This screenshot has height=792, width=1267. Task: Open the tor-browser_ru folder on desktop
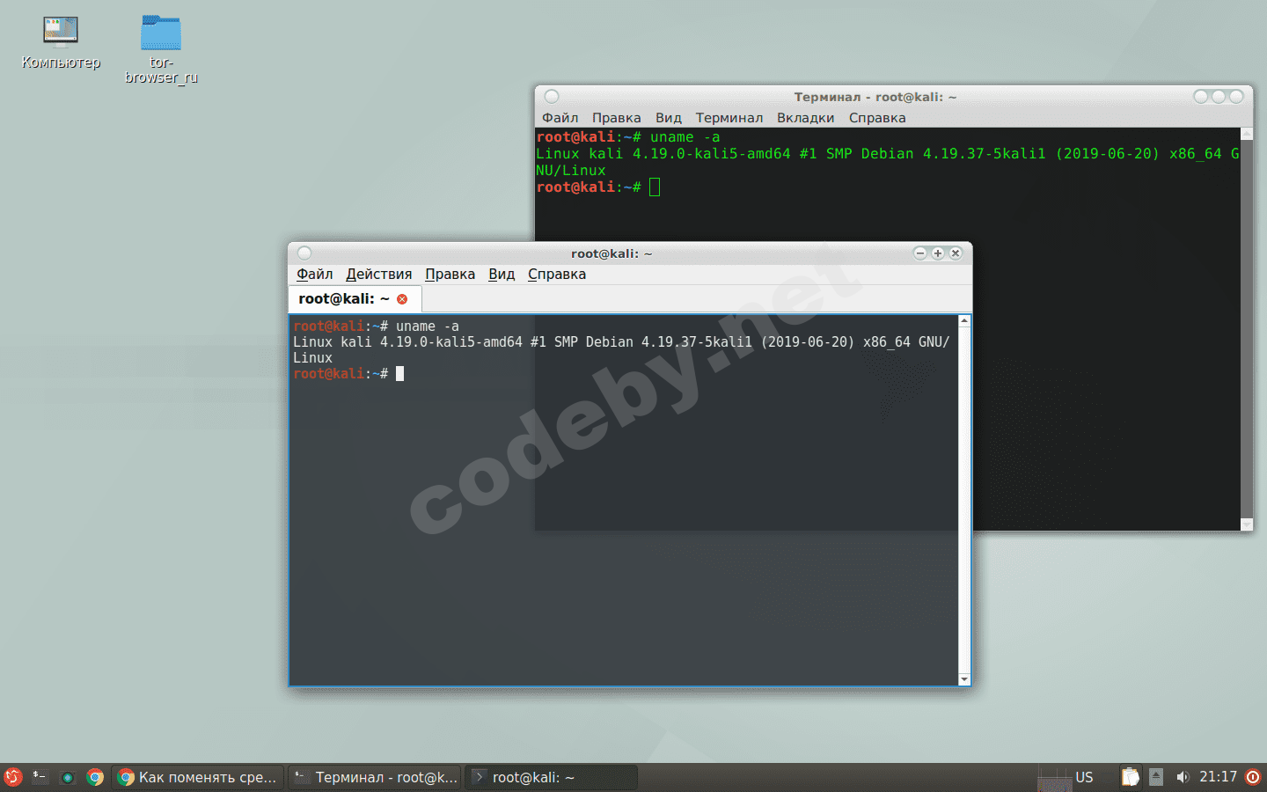click(x=161, y=48)
